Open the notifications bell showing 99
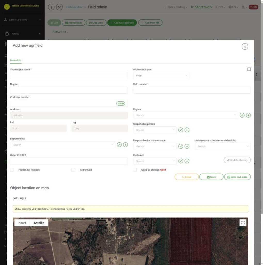This screenshot has width=263, height=265. pos(220,7)
